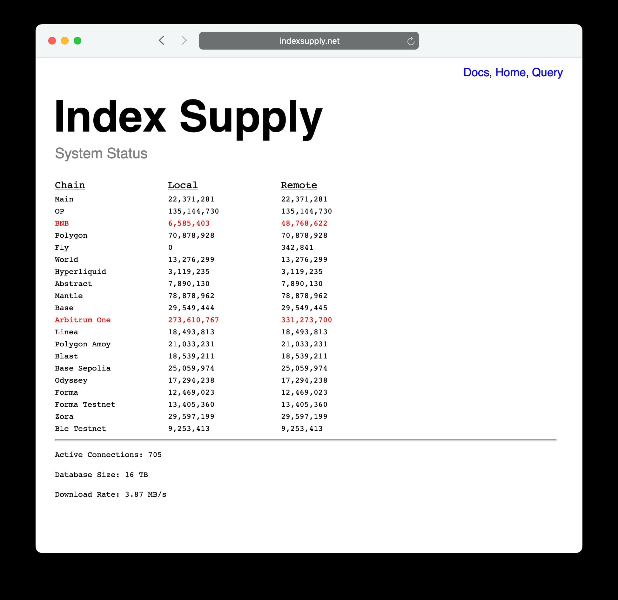Focus the indexsupply.net address bar

(x=309, y=41)
